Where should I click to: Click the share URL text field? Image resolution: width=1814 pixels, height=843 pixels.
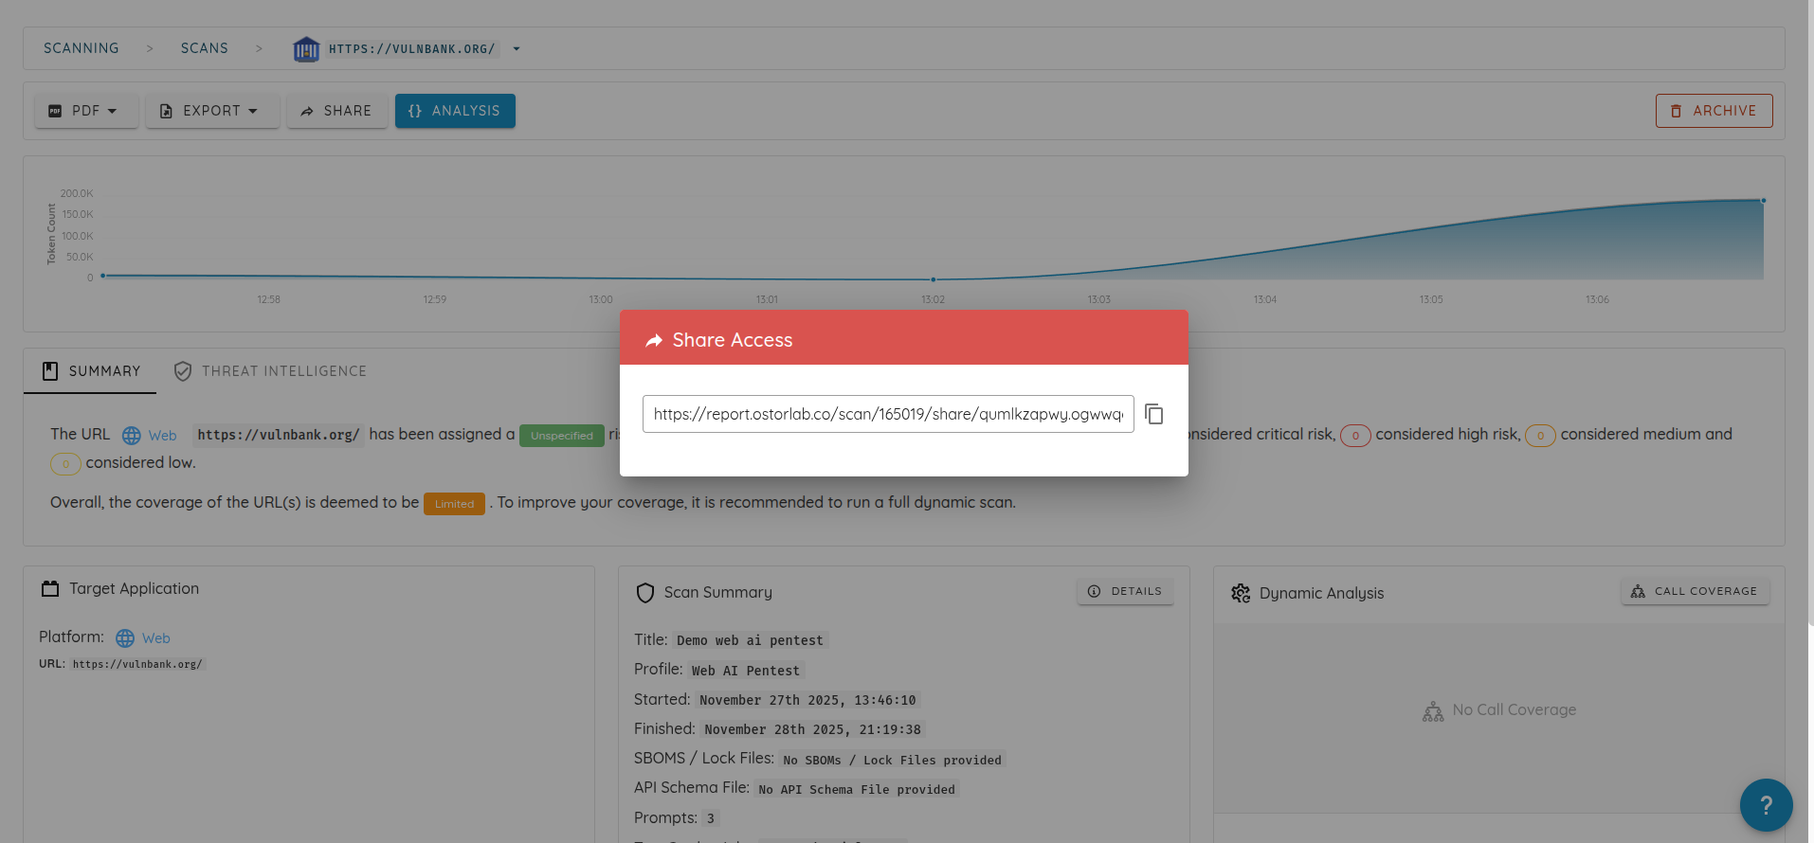888,414
